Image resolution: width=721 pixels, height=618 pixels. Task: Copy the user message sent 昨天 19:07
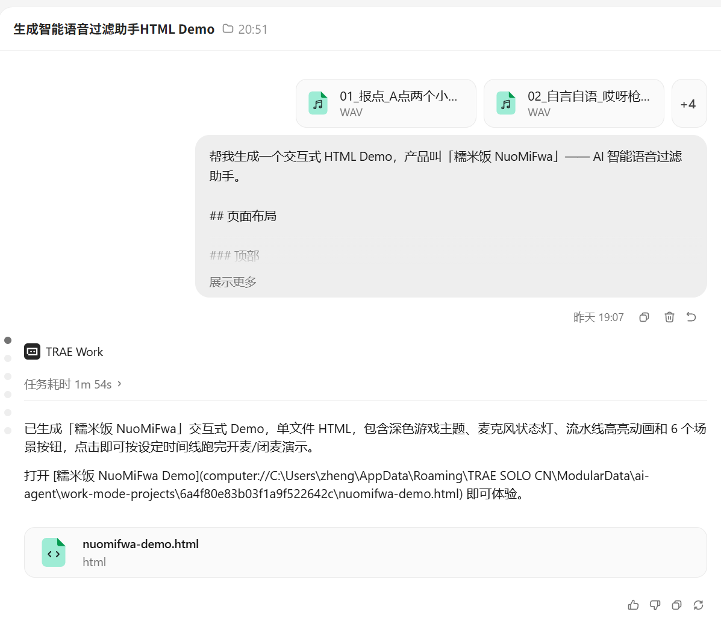coord(645,317)
